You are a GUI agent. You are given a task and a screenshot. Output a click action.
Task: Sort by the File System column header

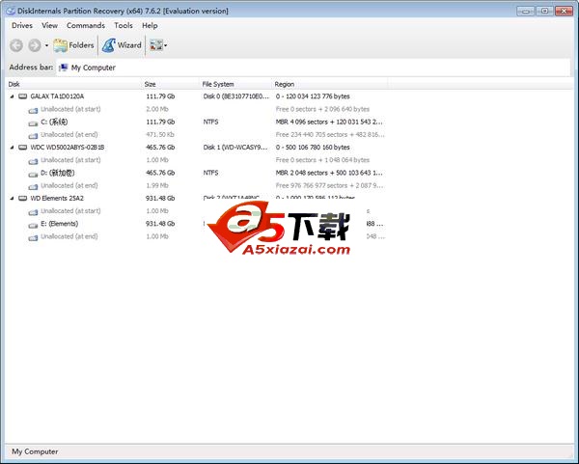click(235, 84)
